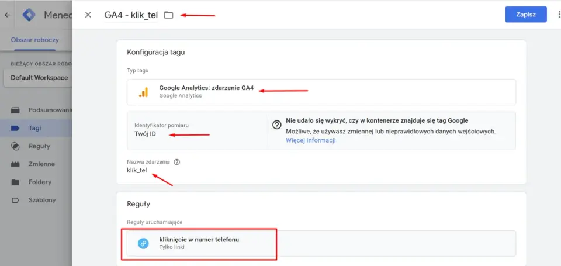Click the help icon beside Nazwa zdarzenia
The image size is (561, 266).
176,162
